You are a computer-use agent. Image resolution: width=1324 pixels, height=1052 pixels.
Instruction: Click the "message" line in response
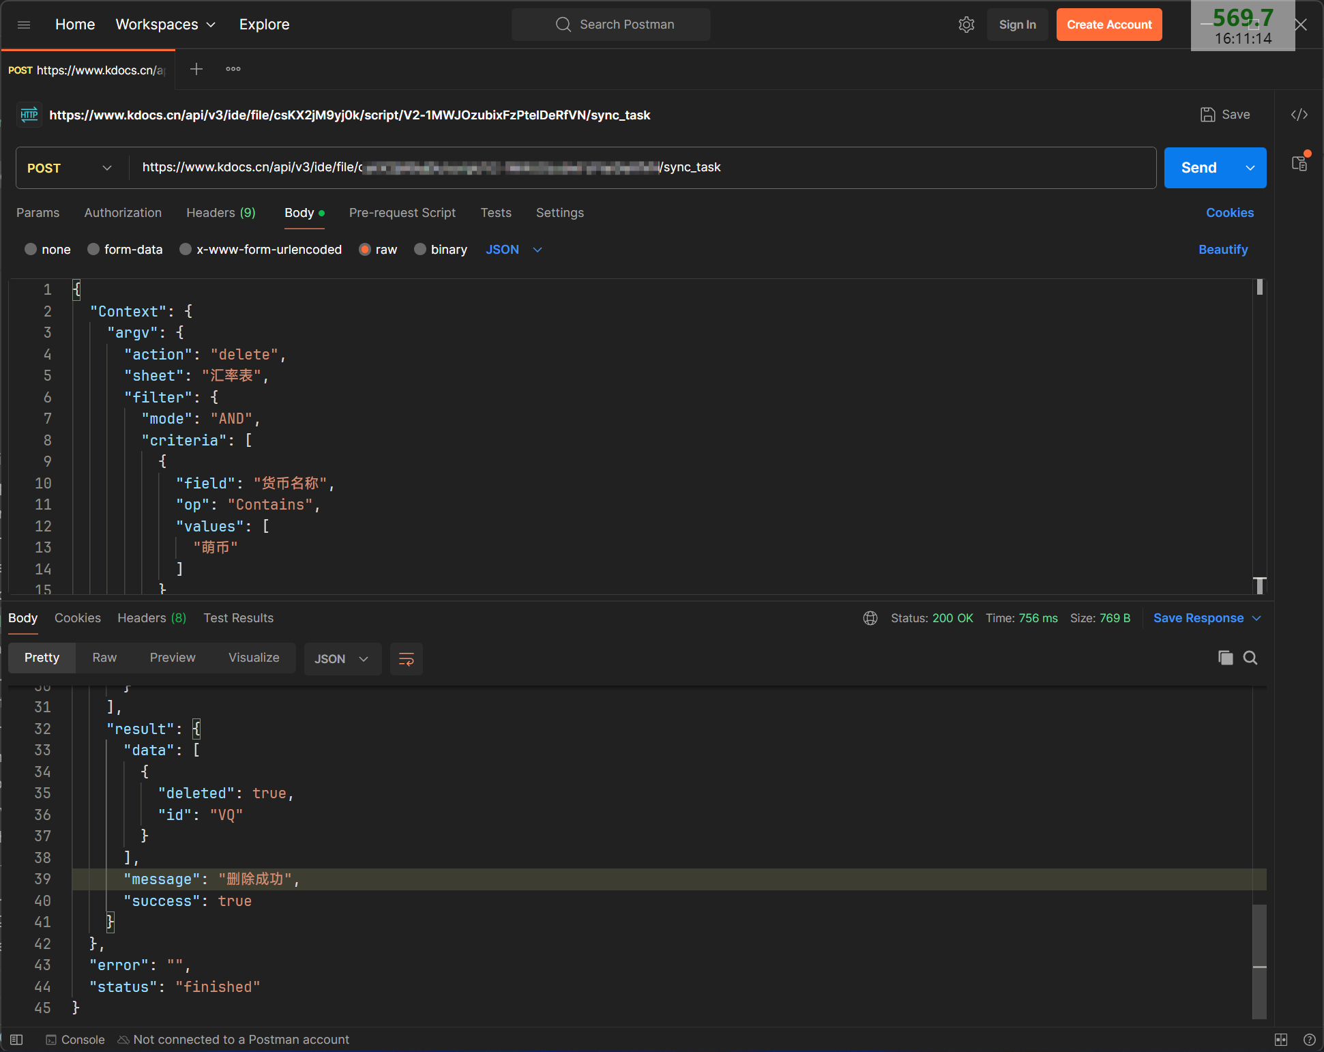pyautogui.click(x=668, y=879)
